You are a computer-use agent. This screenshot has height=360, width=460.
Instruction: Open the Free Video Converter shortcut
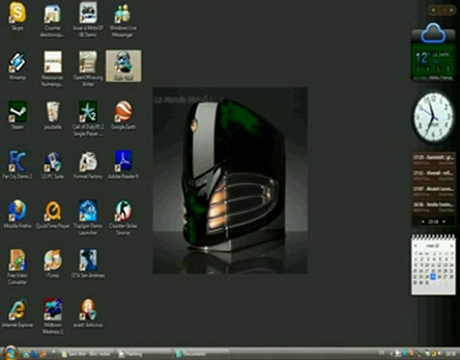(x=18, y=267)
